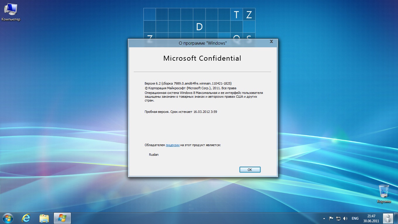Select the copyright line "© Корпорация Майкрософт"
The width and height of the screenshot is (398, 224).
(x=190, y=88)
